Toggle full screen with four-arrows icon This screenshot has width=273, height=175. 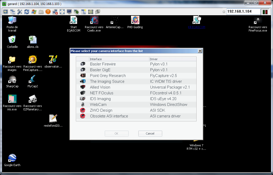pyautogui.click(x=62, y=12)
